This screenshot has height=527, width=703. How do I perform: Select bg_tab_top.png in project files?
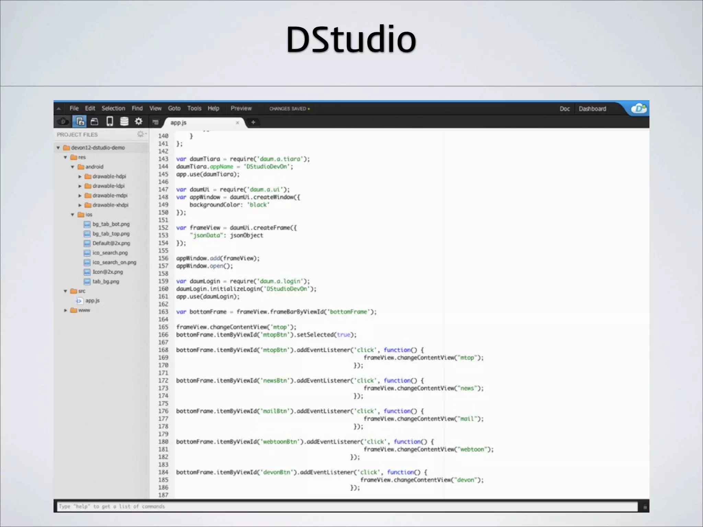pos(111,234)
